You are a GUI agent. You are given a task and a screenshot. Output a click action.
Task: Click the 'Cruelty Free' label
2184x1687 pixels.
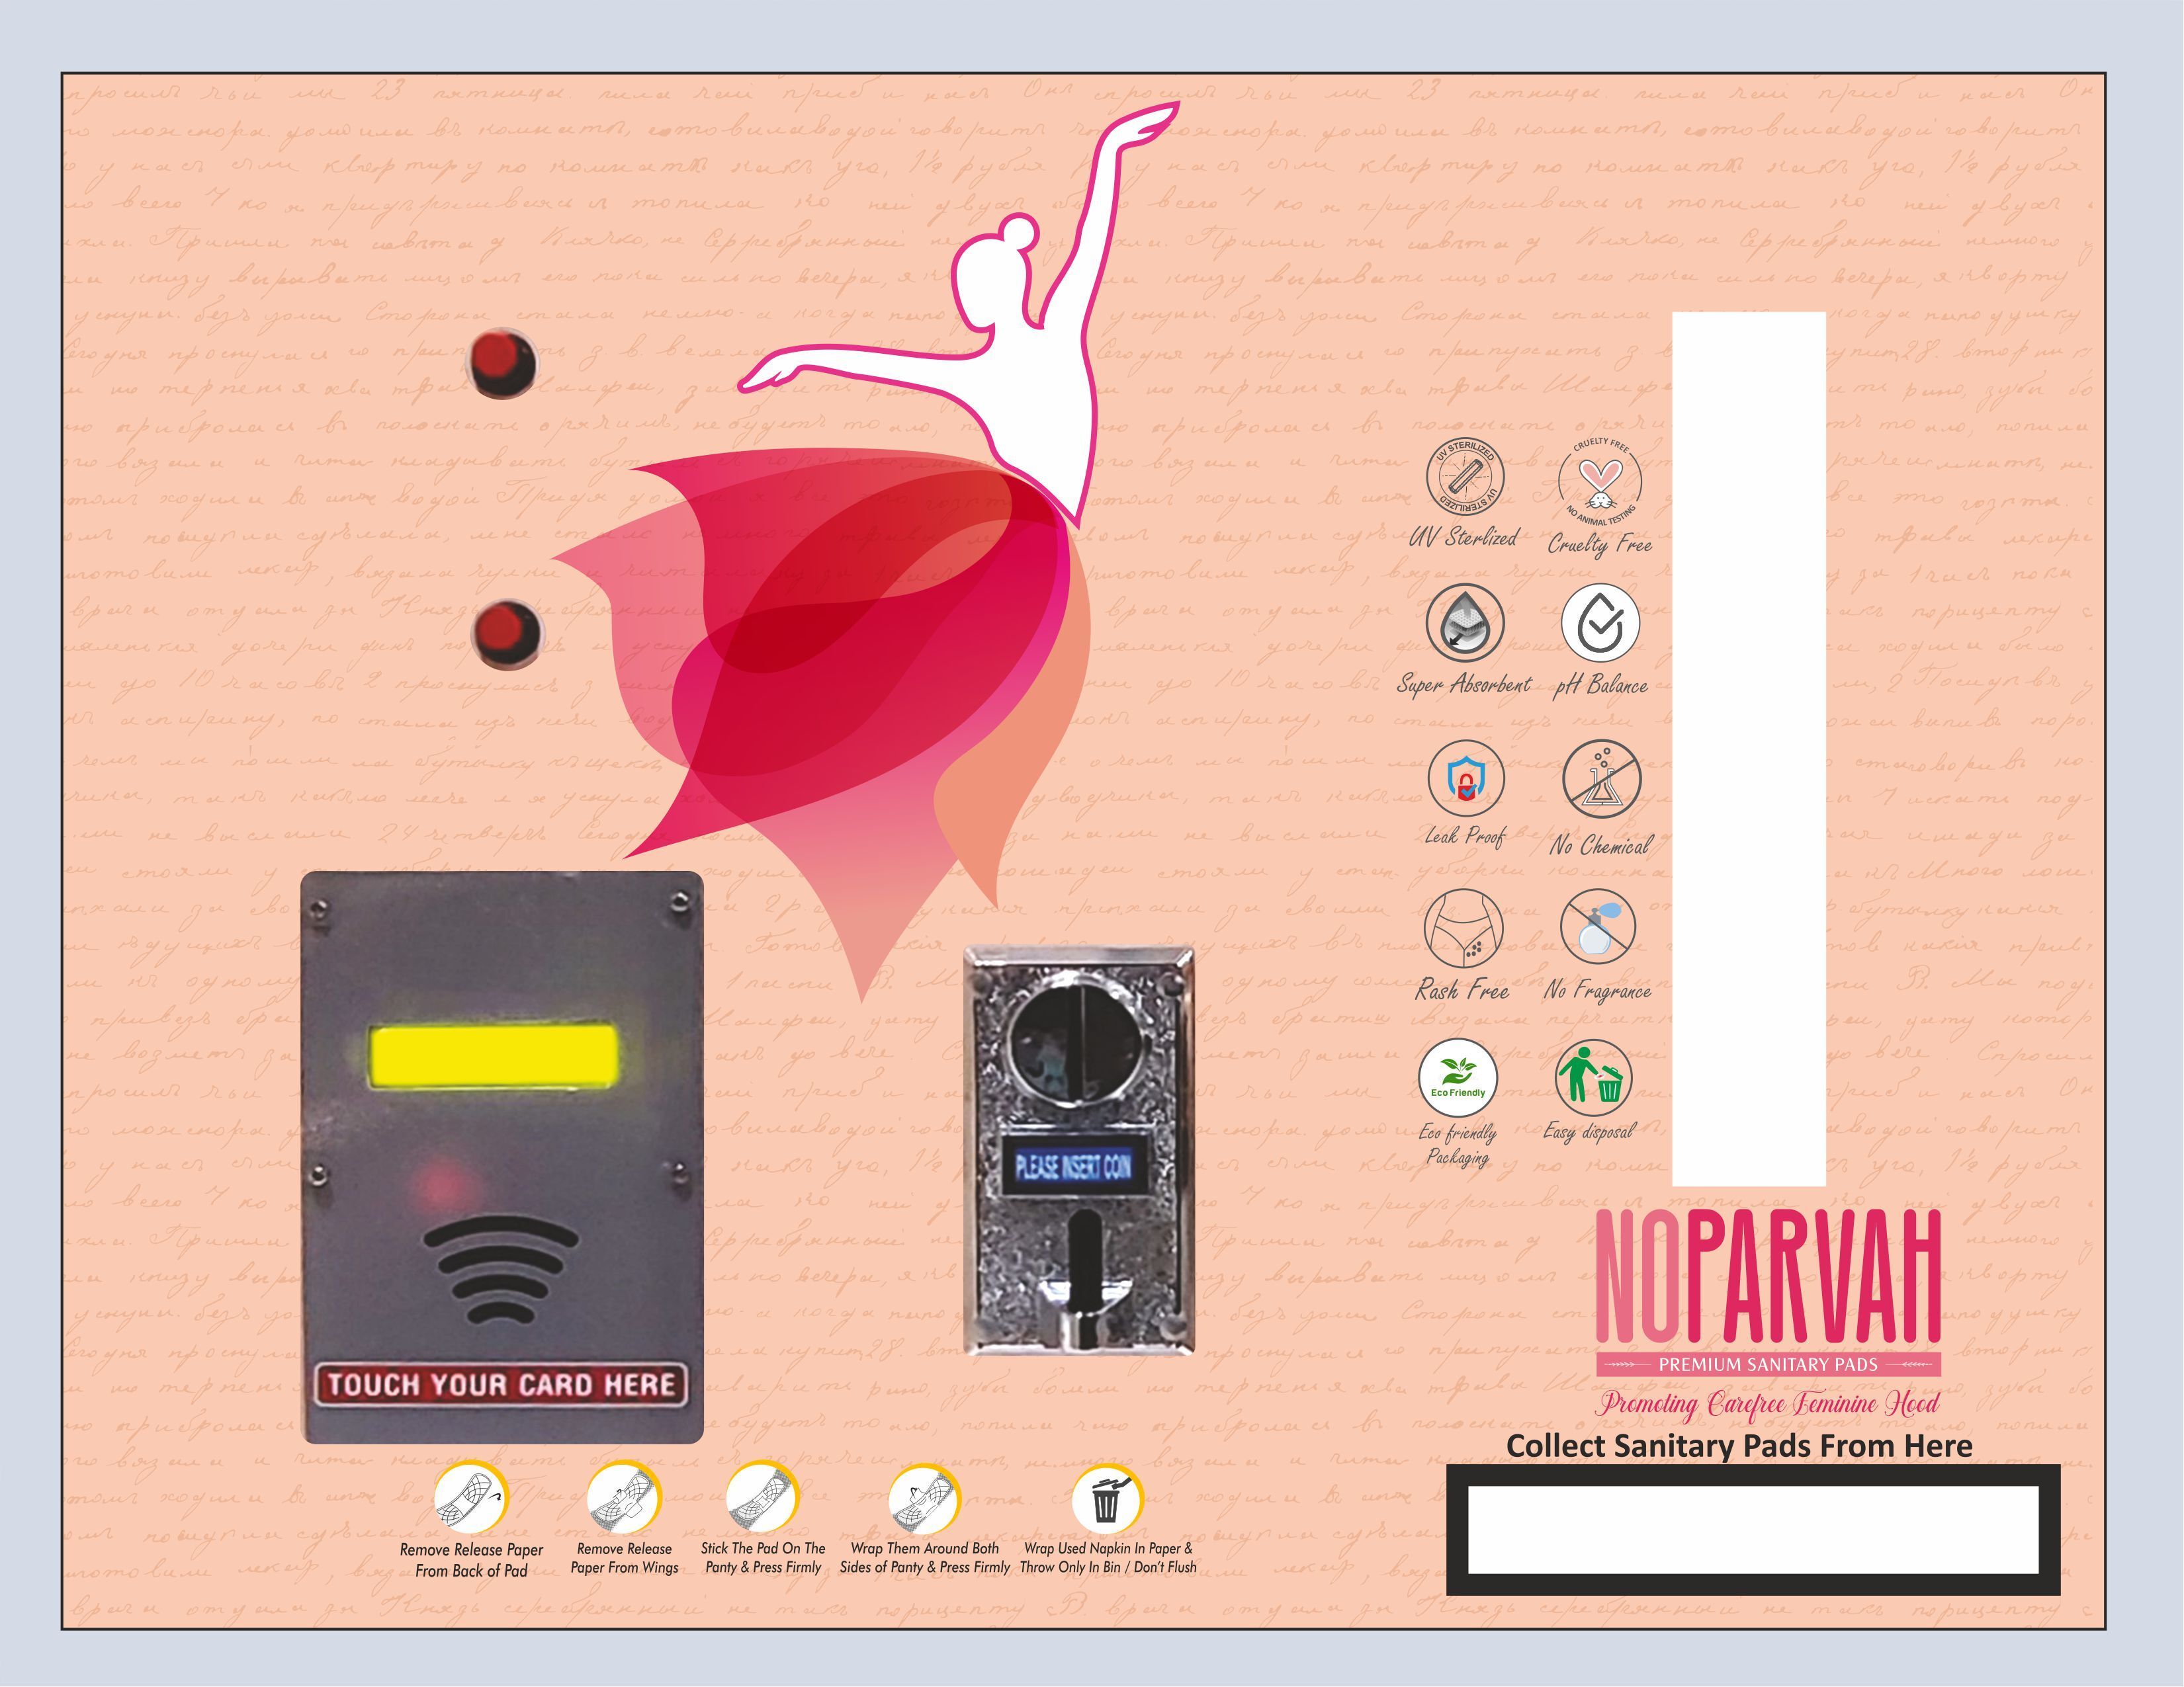[1600, 545]
